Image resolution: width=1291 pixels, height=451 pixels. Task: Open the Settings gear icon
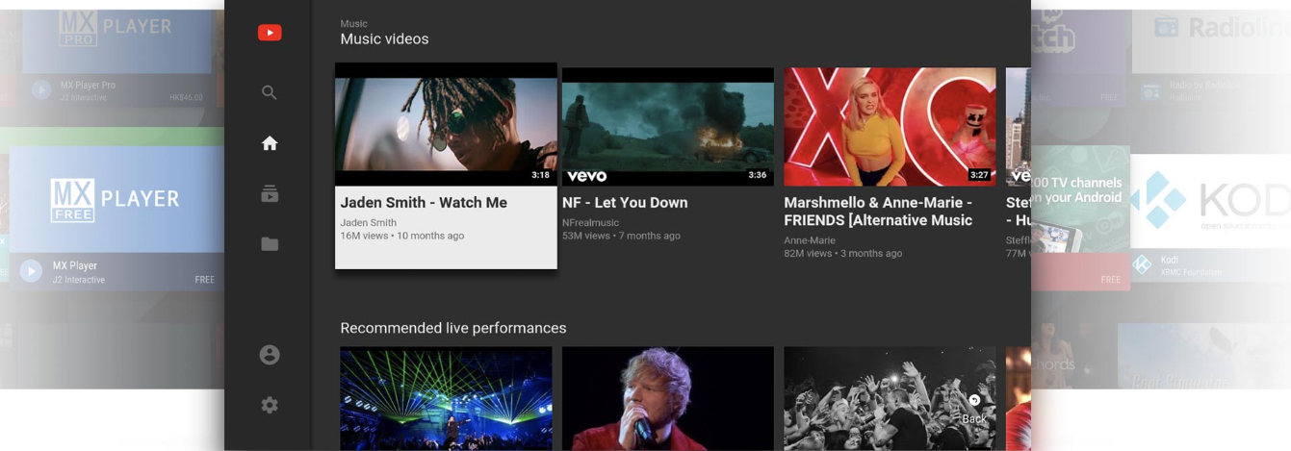(x=270, y=405)
